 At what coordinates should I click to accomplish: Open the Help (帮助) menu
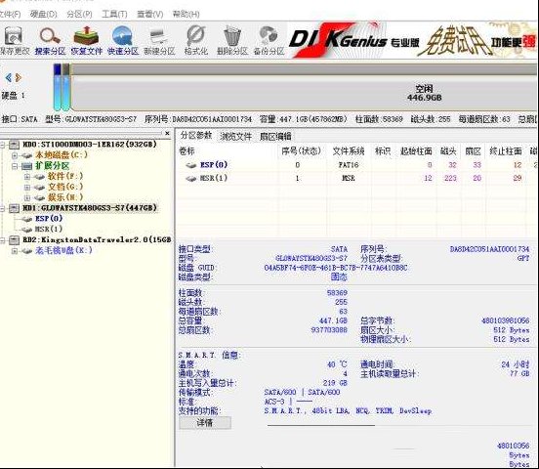[x=186, y=14]
